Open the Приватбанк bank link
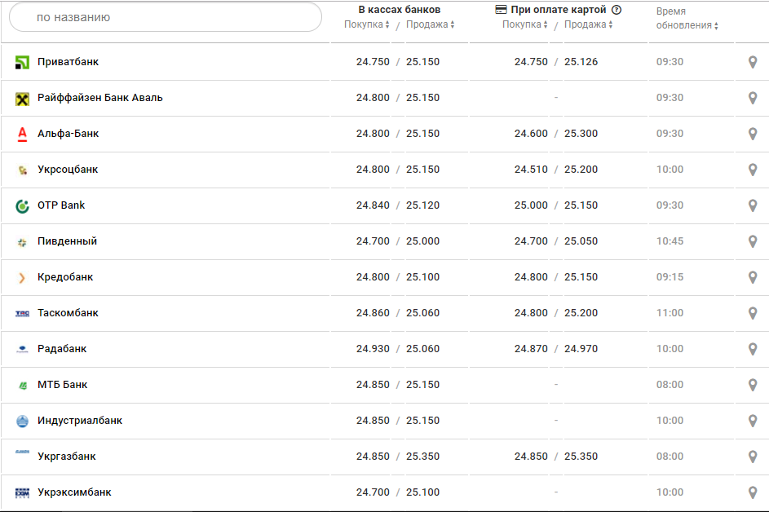The width and height of the screenshot is (769, 512). 68,62
